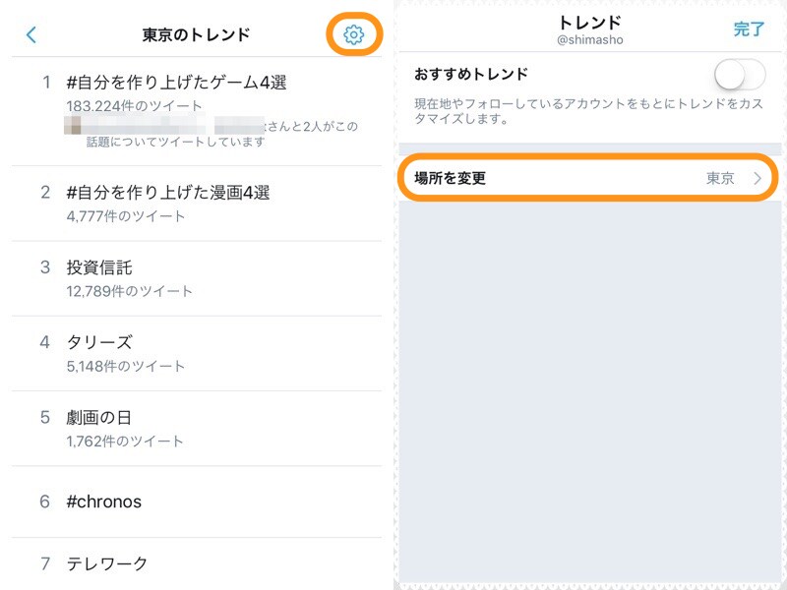
Task: Select the 投資信託 trend
Action: tap(99, 267)
